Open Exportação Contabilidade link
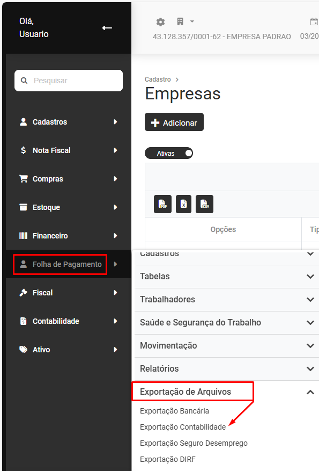319x471 pixels. click(x=183, y=427)
